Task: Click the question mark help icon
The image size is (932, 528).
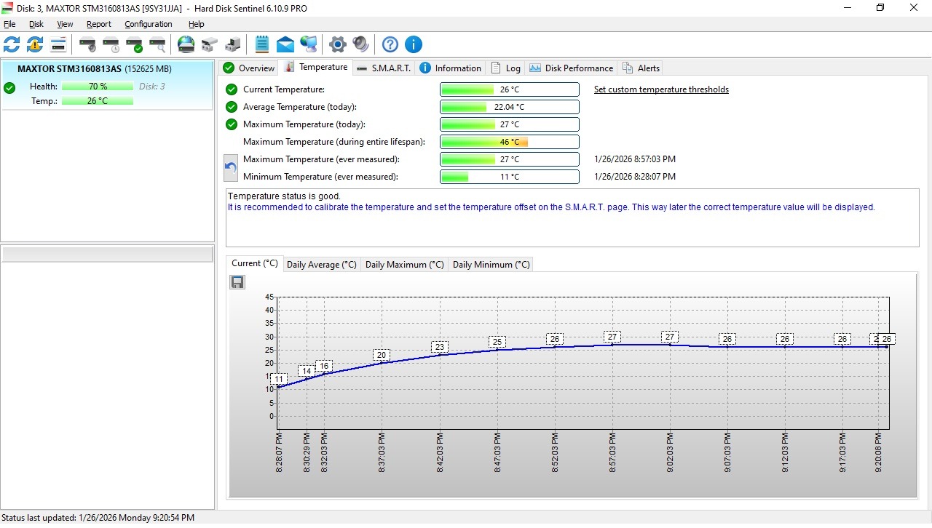Action: coord(390,44)
